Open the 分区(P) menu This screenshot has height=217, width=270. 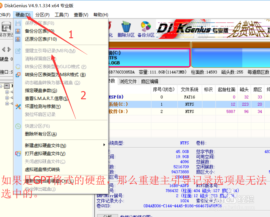[x=42, y=14]
